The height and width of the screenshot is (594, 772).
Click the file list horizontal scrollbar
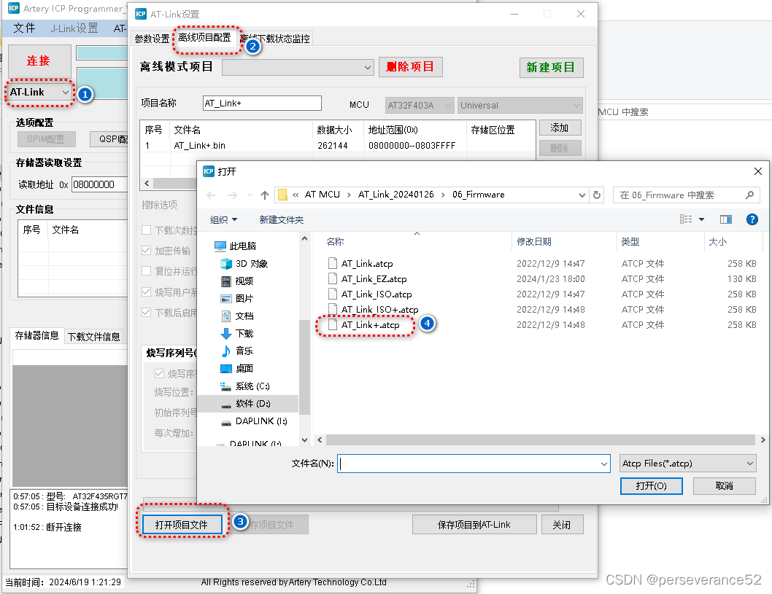pos(540,439)
